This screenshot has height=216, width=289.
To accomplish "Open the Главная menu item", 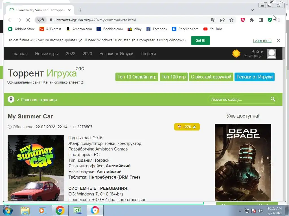I will tap(19, 54).
